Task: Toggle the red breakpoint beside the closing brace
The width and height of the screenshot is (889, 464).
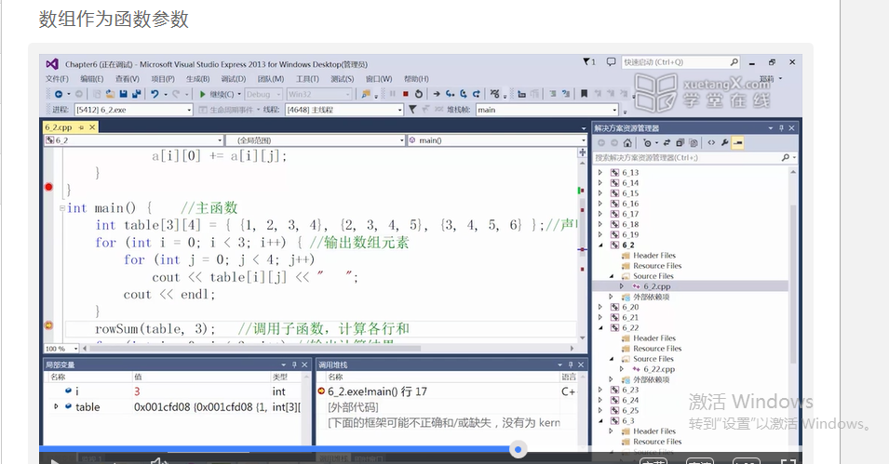Action: click(x=48, y=187)
